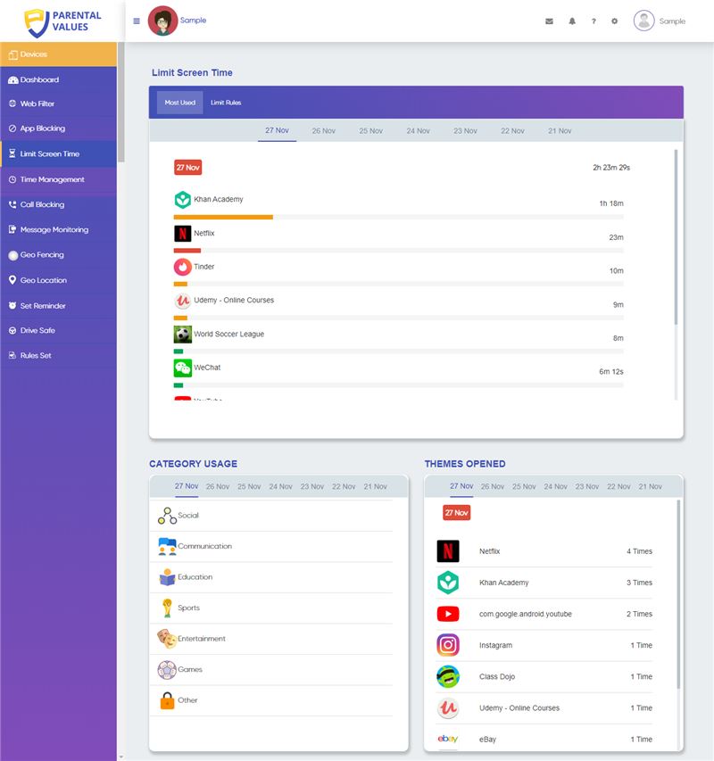This screenshot has width=714, height=761.
Task: Select 26 Nov in Limit Screen Time
Action: point(324,131)
